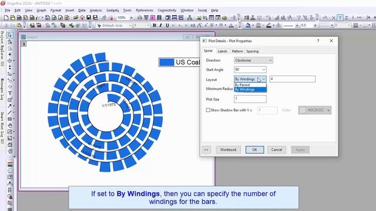Image resolution: width=376 pixels, height=211 pixels.
Task: Click OK in Plot Details
Action: click(254, 149)
